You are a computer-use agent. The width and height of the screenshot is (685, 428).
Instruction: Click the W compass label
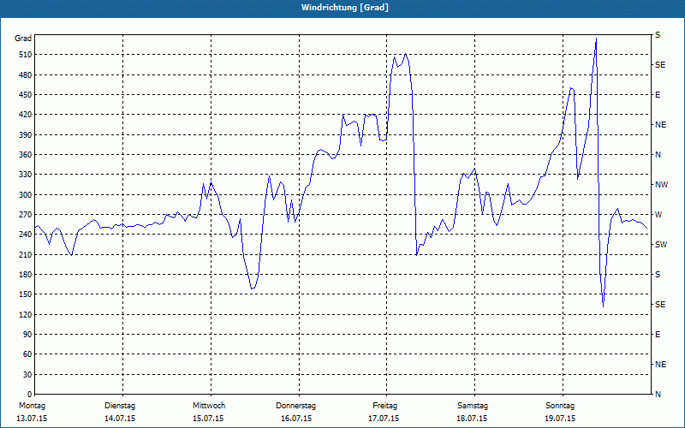(x=658, y=215)
